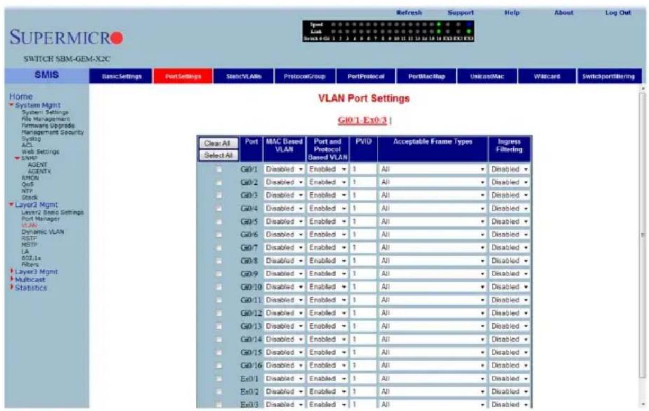Open Port and Protocol Based VLAN dropdown for Gi0/2
The width and height of the screenshot is (649, 411).
pos(327,182)
